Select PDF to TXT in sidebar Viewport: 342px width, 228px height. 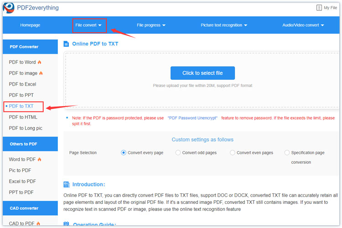pyautogui.click(x=21, y=106)
